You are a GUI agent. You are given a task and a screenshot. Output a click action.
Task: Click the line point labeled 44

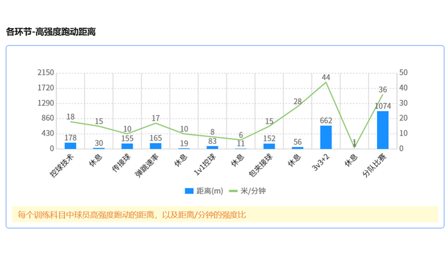(x=326, y=82)
